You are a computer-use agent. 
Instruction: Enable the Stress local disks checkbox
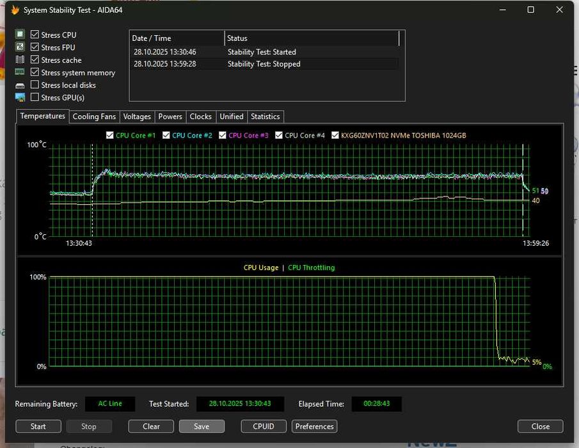[x=35, y=85]
